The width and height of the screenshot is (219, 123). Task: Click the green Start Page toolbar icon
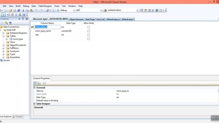coord(157,10)
